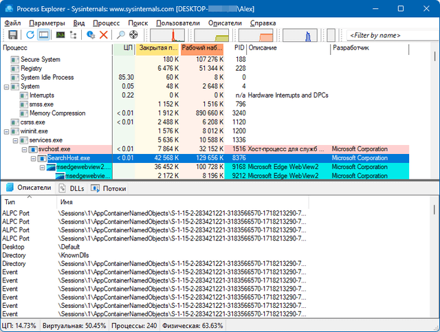This screenshot has width=440, height=332.
Task: Sort by the ЦП column header
Action: pyautogui.click(x=124, y=48)
